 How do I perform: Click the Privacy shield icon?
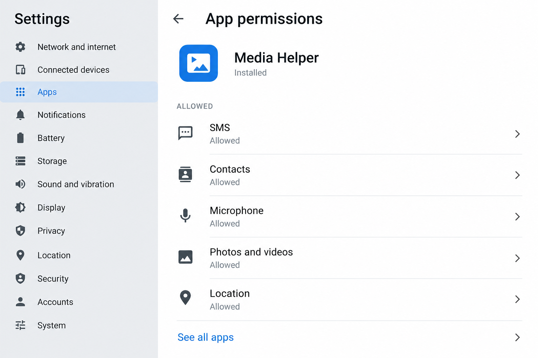pyautogui.click(x=20, y=231)
